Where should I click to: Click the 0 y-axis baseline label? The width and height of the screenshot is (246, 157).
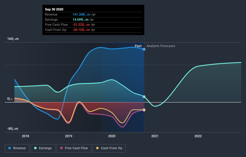pos(10,99)
